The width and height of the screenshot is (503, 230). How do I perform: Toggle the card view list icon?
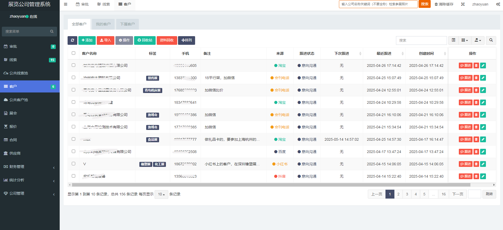[453, 40]
